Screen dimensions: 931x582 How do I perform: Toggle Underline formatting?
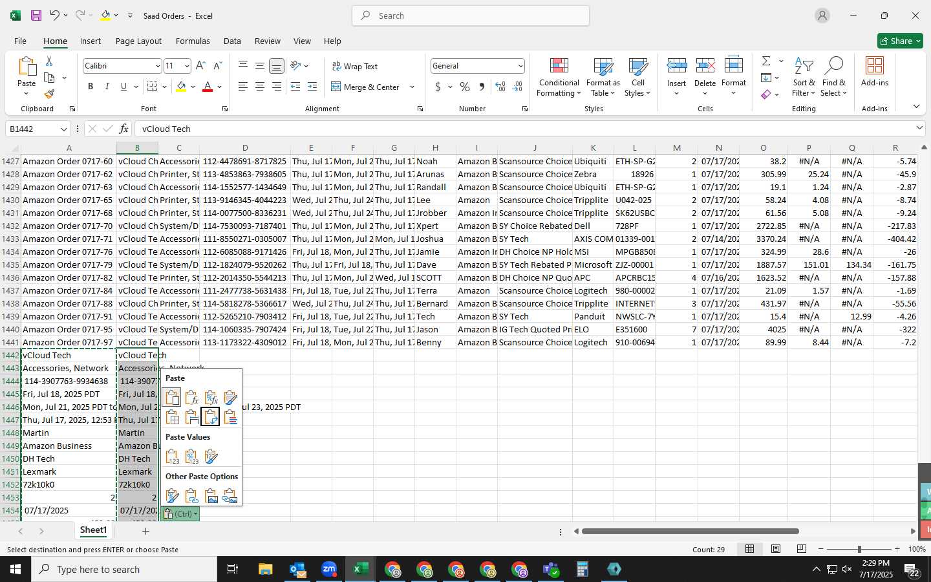click(123, 87)
